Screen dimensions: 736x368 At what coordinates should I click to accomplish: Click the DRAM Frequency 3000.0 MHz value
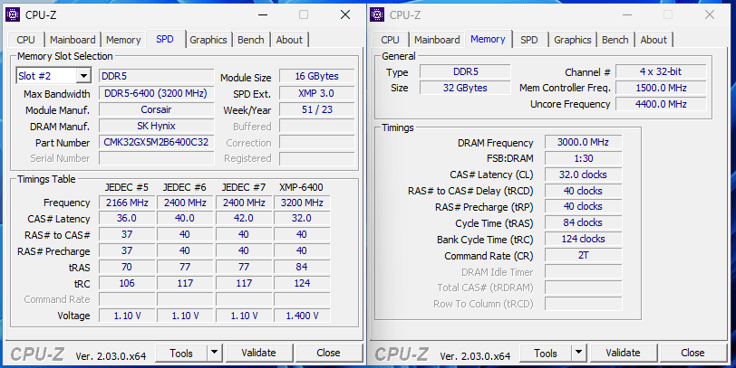[583, 142]
